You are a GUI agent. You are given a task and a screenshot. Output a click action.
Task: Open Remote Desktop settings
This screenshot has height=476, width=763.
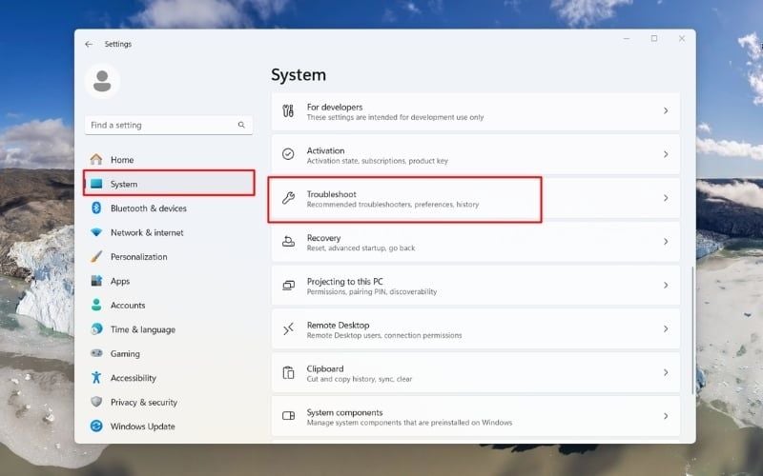[475, 328]
